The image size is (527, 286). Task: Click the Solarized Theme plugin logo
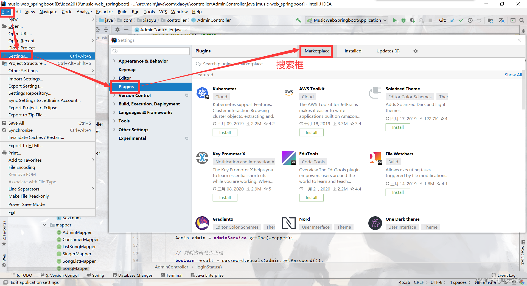(x=375, y=93)
